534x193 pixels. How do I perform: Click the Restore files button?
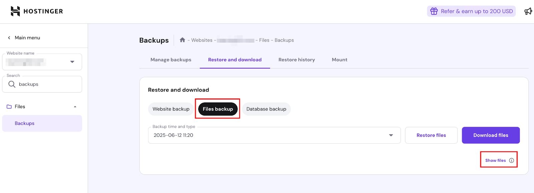point(431,135)
